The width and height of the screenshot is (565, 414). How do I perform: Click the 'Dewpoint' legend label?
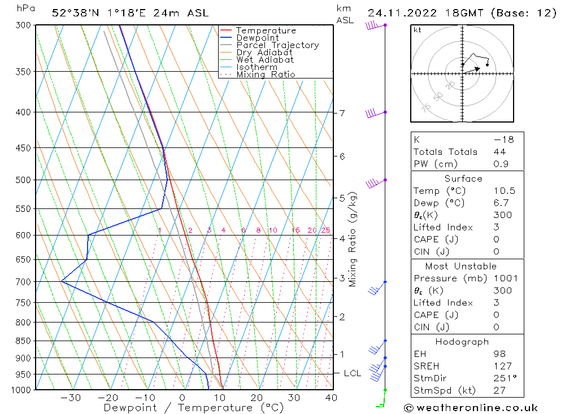258,38
